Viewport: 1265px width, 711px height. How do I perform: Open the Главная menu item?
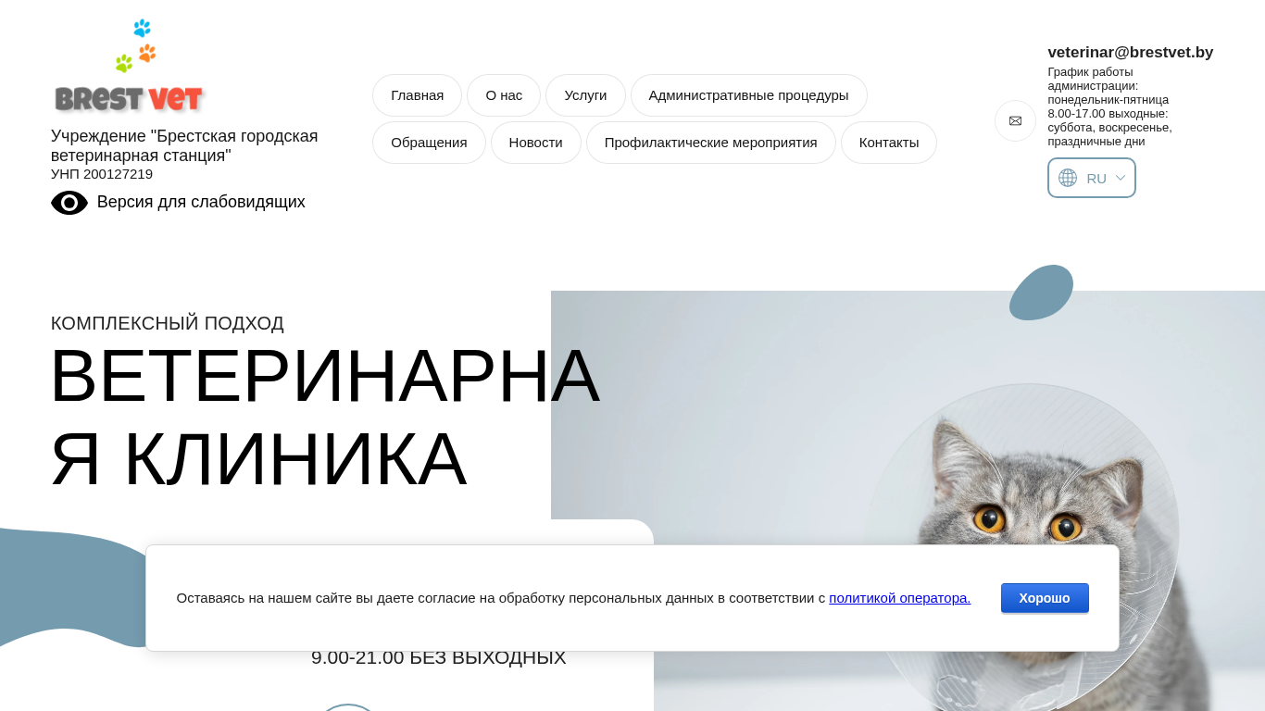[x=418, y=95]
